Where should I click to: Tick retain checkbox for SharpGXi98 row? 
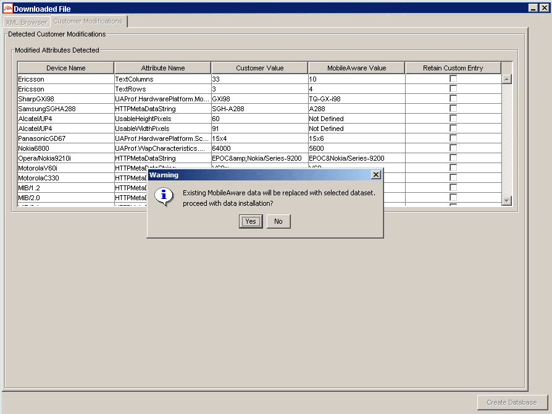pyautogui.click(x=453, y=98)
